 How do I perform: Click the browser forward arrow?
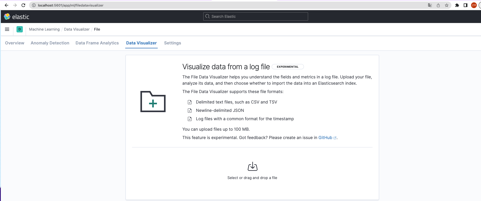15,5
